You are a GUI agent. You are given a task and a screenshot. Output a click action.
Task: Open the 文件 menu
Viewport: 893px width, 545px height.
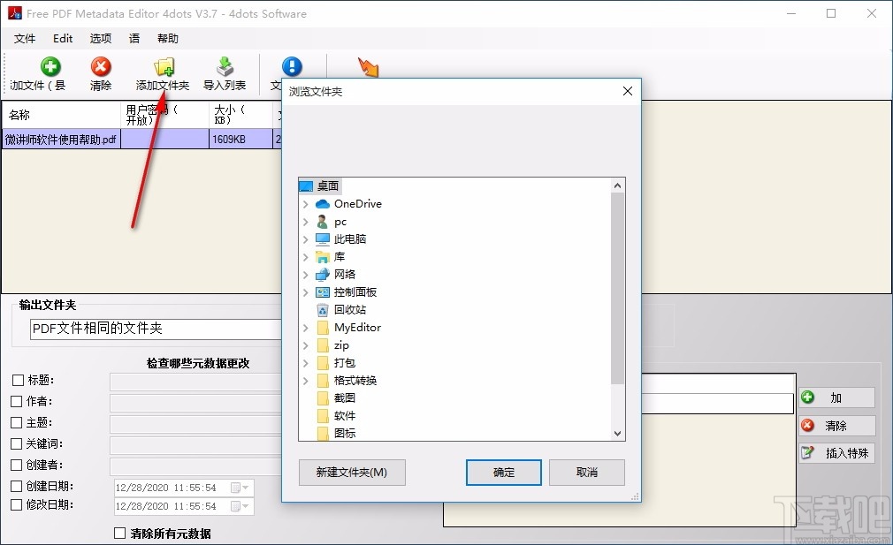click(25, 38)
